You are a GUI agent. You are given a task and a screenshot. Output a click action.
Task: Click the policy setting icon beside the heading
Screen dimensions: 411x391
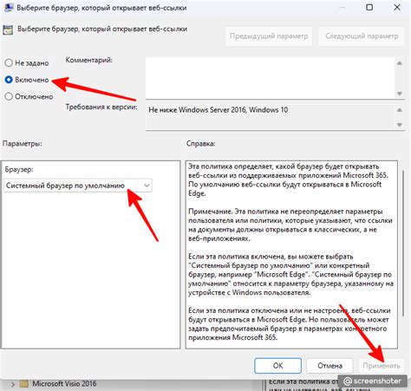[x=8, y=29]
